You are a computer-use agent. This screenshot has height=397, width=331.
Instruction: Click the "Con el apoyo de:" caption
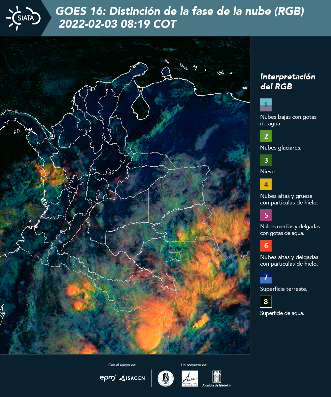click(122, 365)
